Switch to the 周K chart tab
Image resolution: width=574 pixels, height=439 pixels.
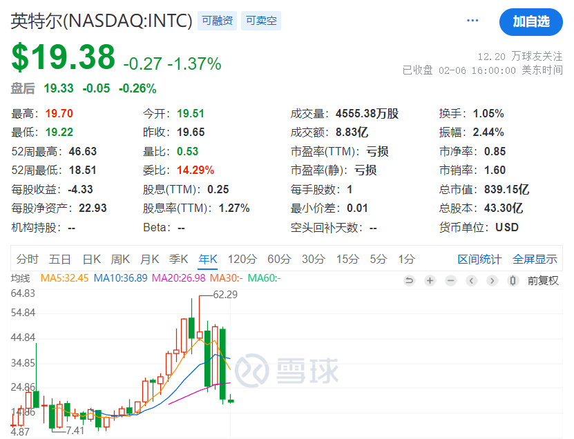pos(120,260)
